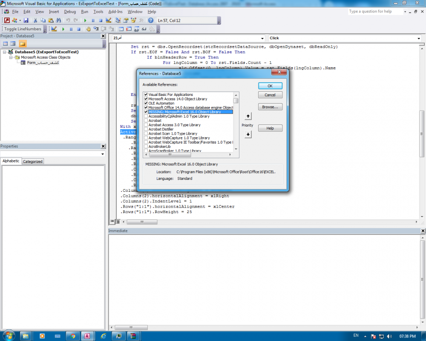Open the Object Browser toolbar icon
426x341 pixels.
tap(133, 20)
